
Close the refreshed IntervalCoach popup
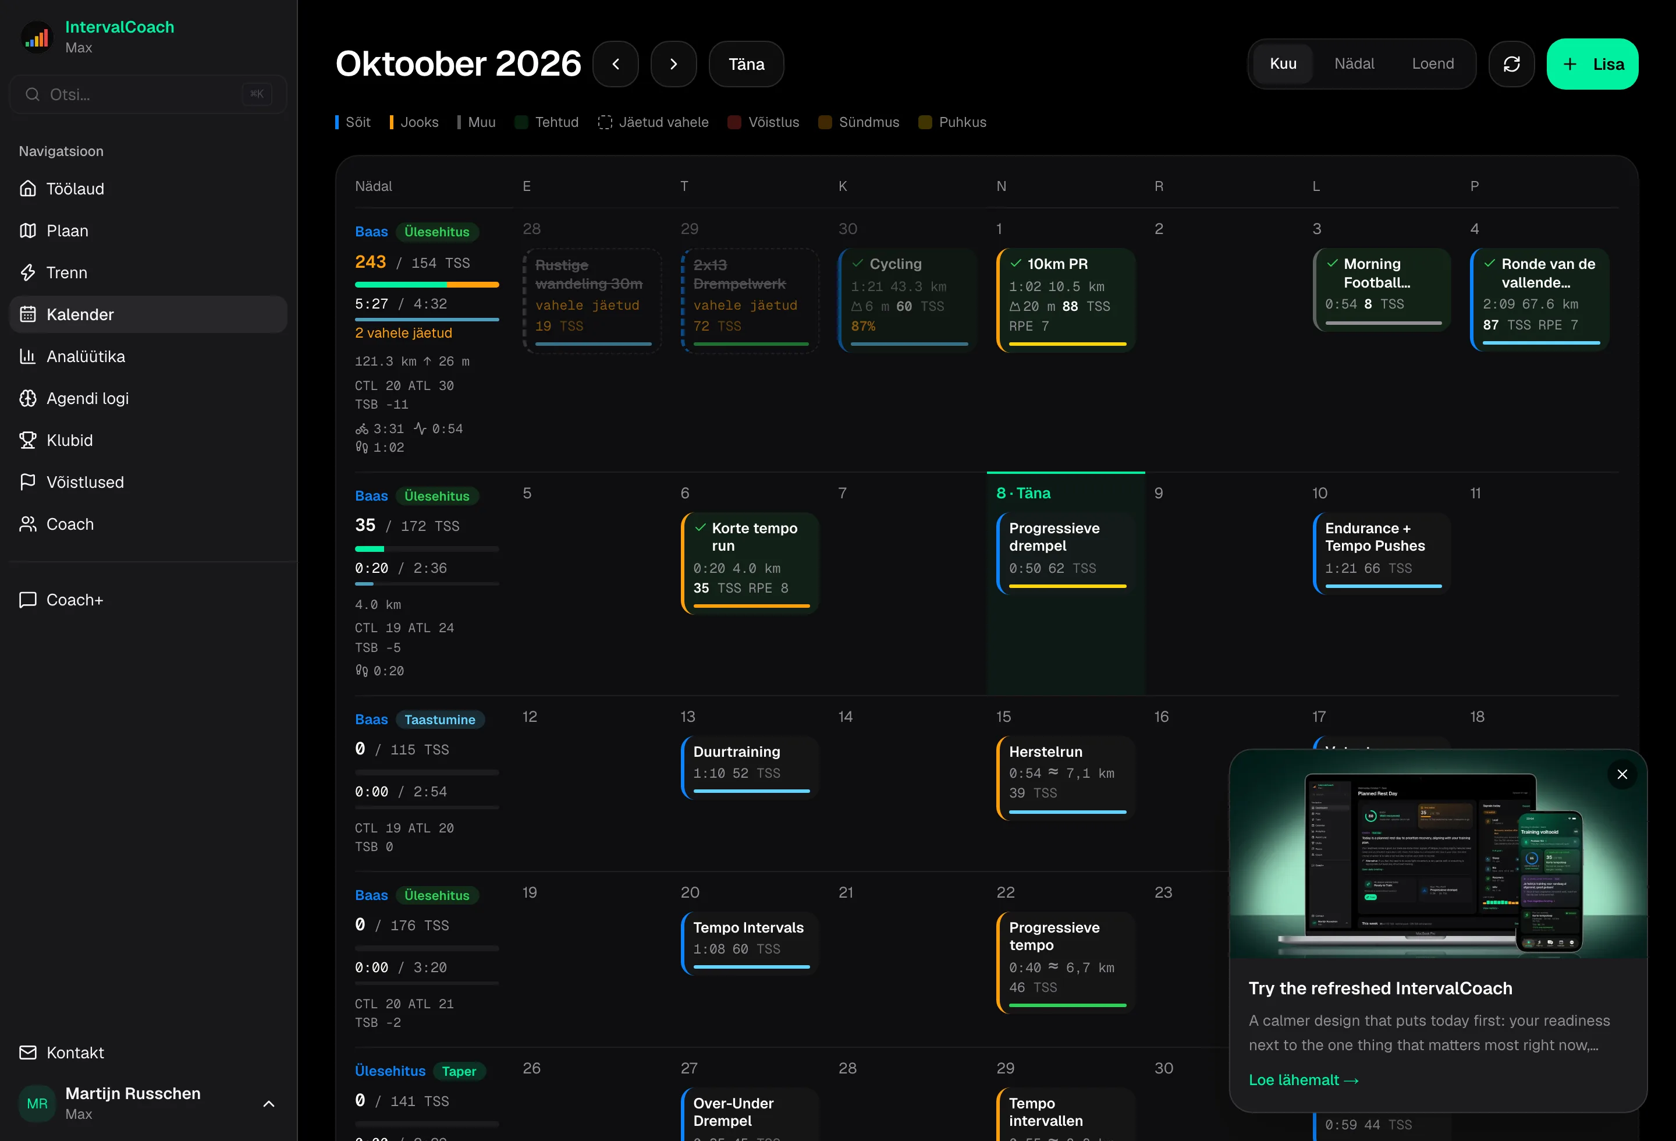point(1622,775)
